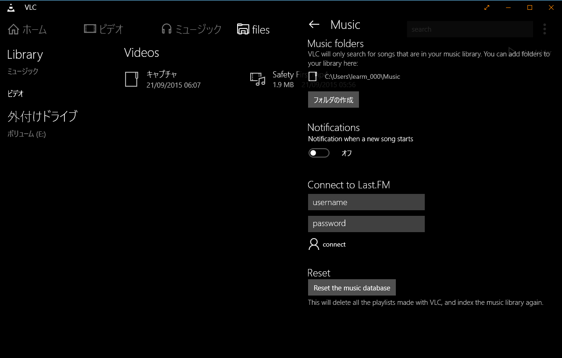Click the Music settings panel title
This screenshot has height=358, width=562.
345,25
